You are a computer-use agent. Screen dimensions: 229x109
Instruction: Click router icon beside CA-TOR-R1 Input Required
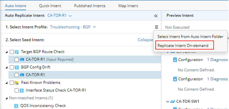coord(22,60)
